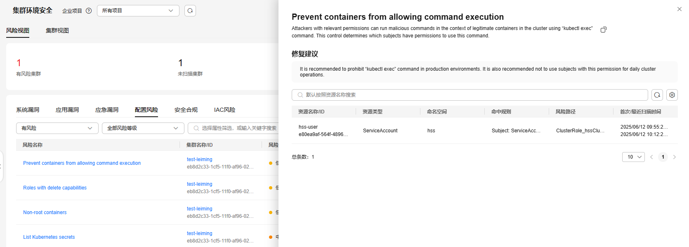This screenshot has width=689, height=247.
Task: Open the List Kubernetes secrets risk link
Action: (49, 237)
